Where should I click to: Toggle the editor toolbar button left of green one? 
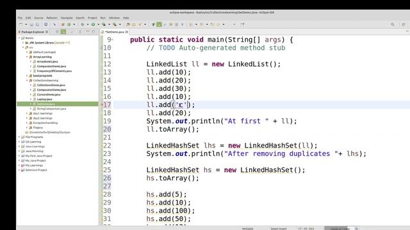(x=154, y=24)
